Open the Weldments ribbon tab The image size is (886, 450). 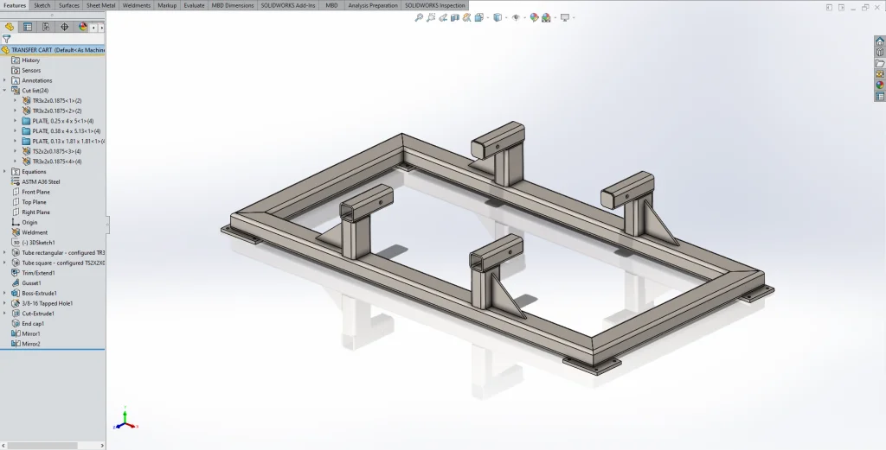click(x=136, y=5)
